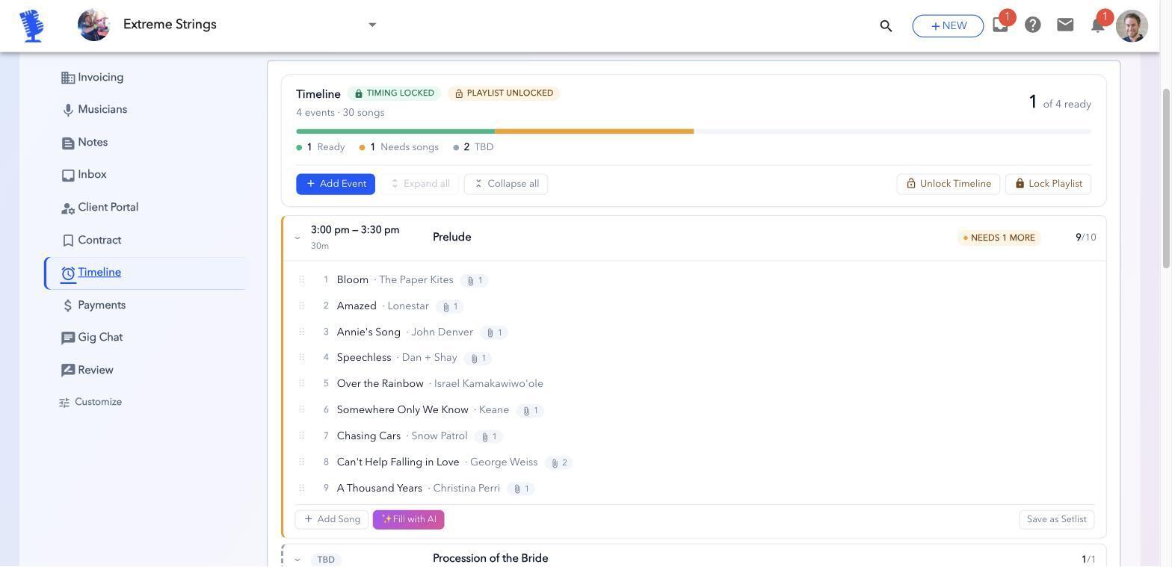The height and width of the screenshot is (567, 1172).
Task: Click the drag handle for Over the Rainbow
Action: pos(301,384)
